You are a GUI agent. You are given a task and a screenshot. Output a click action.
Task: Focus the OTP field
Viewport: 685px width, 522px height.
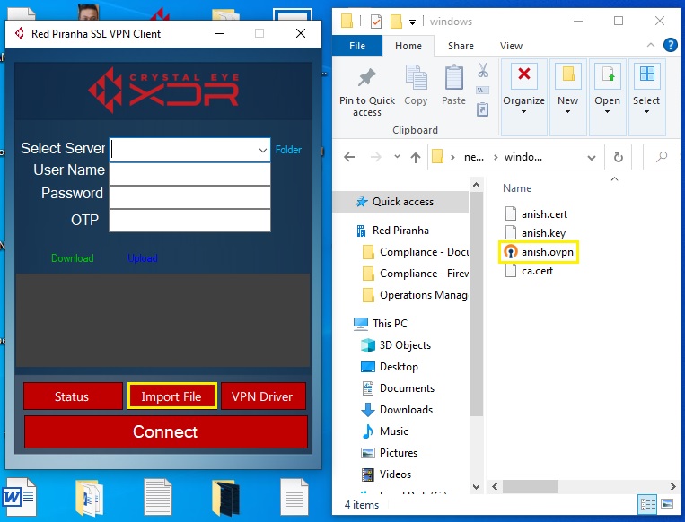pyautogui.click(x=189, y=221)
